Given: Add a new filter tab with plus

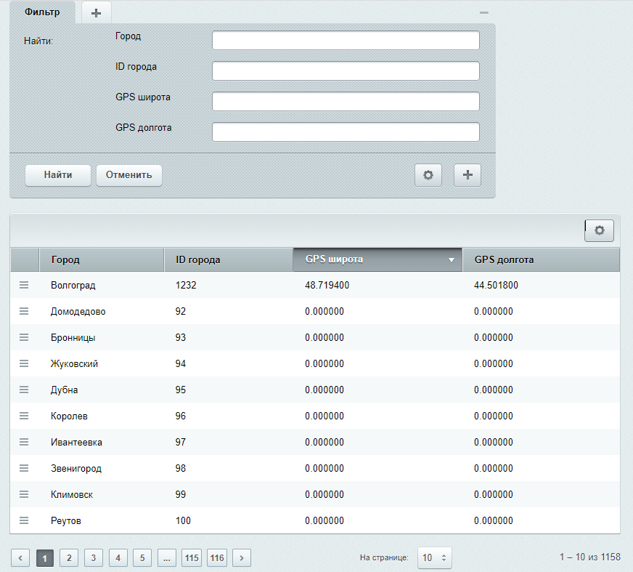Looking at the screenshot, I should point(97,13).
